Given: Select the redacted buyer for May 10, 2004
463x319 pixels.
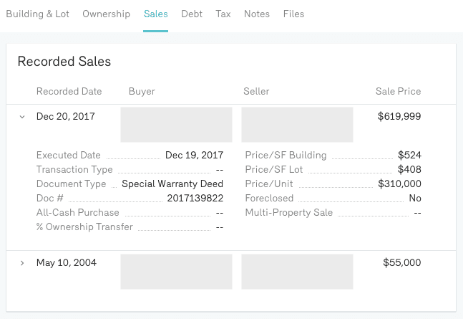Looking at the screenshot, I should (x=176, y=272).
